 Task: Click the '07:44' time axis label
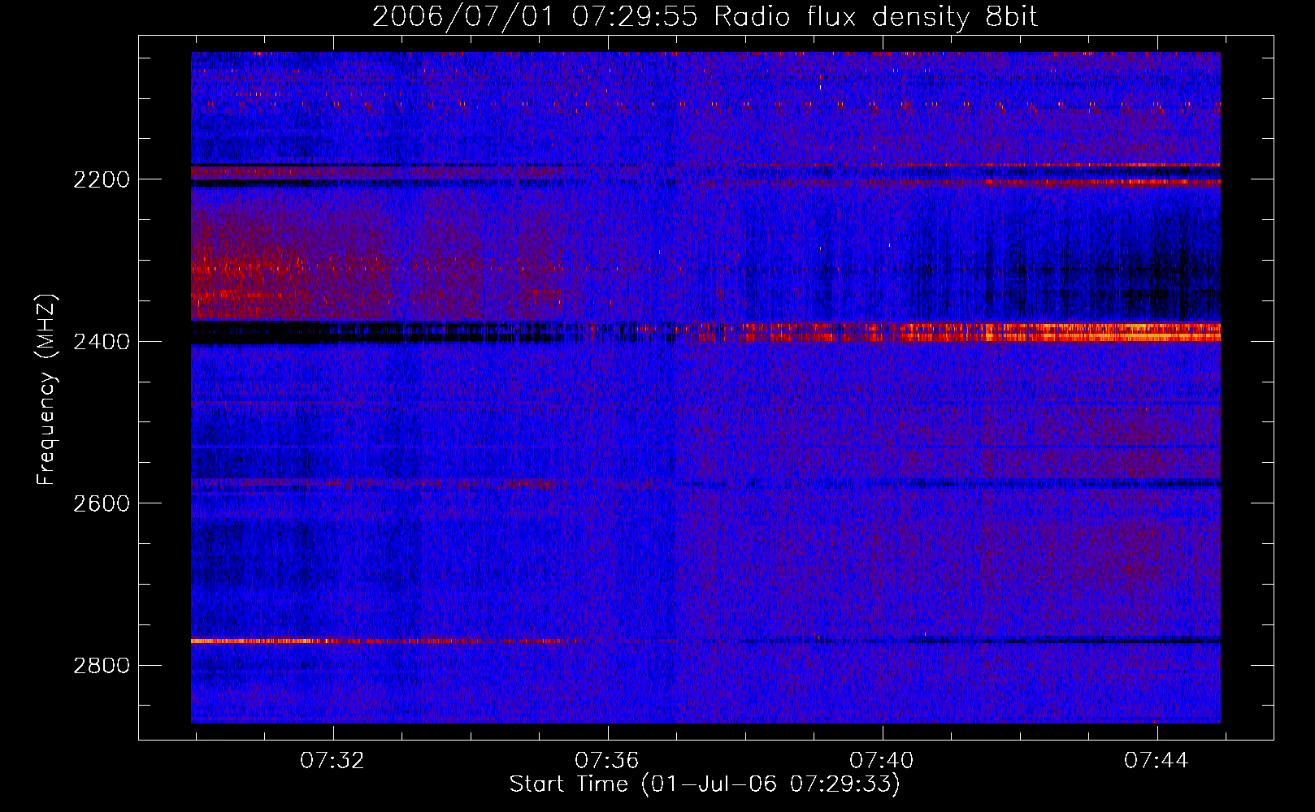pos(1156,761)
